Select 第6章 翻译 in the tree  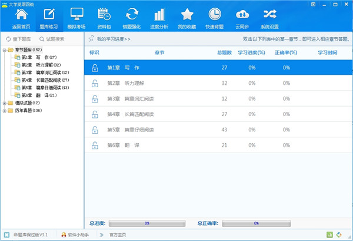click(x=39, y=95)
